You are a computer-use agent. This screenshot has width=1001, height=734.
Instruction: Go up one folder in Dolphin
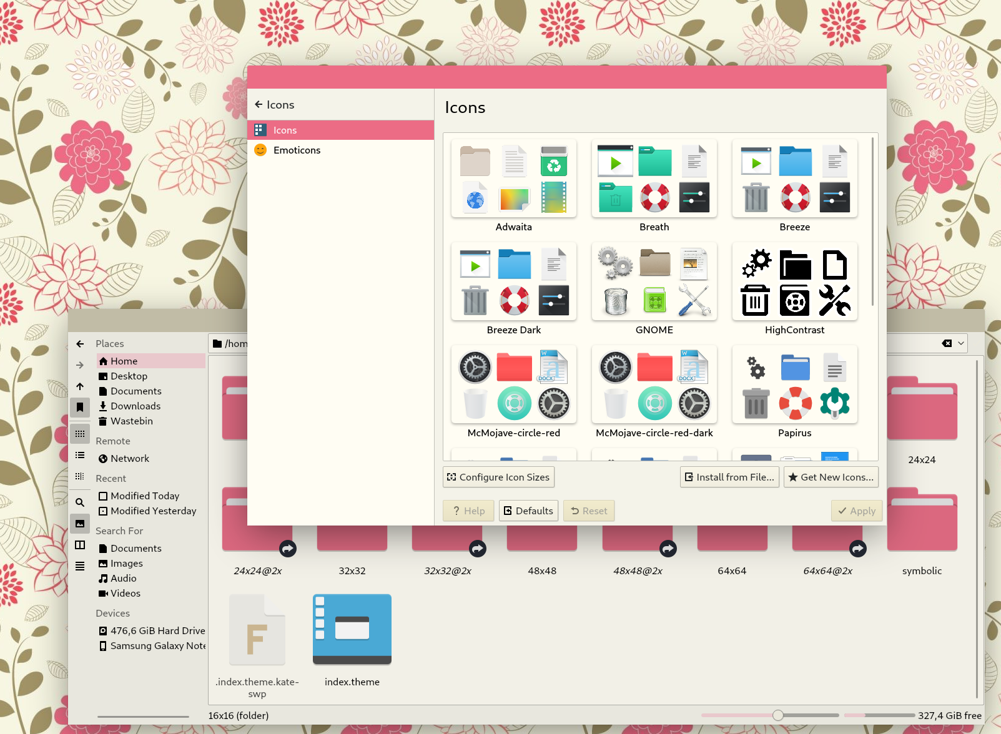click(80, 386)
